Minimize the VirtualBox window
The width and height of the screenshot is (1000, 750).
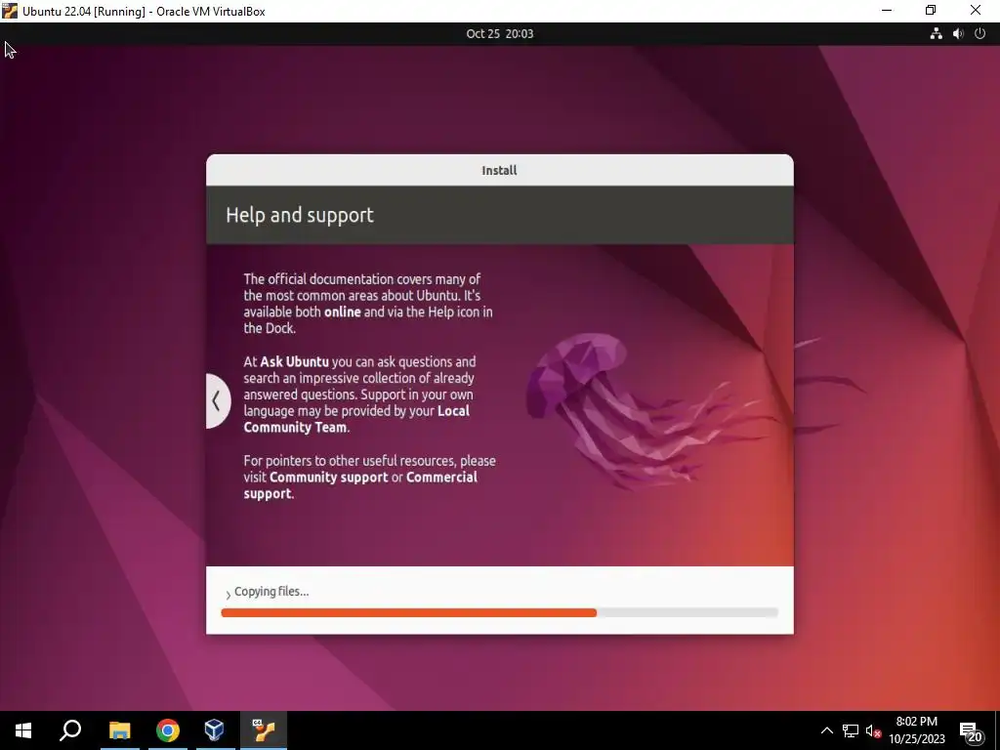[x=887, y=11]
